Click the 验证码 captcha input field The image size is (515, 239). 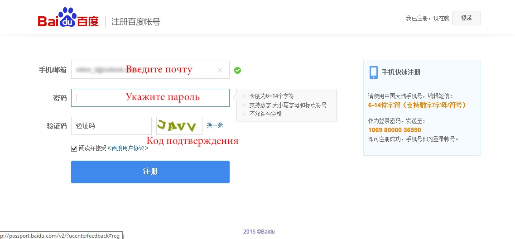111,126
